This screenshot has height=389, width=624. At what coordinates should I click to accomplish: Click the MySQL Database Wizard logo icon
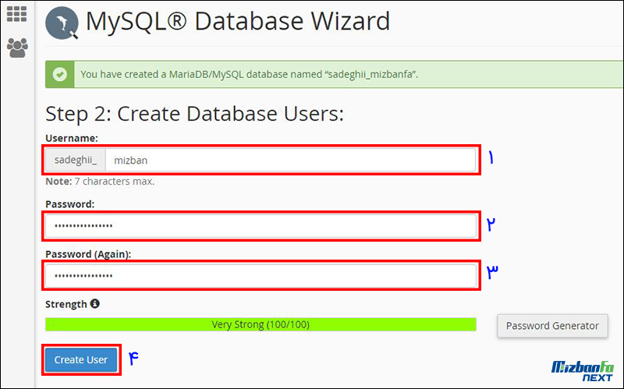pyautogui.click(x=63, y=23)
